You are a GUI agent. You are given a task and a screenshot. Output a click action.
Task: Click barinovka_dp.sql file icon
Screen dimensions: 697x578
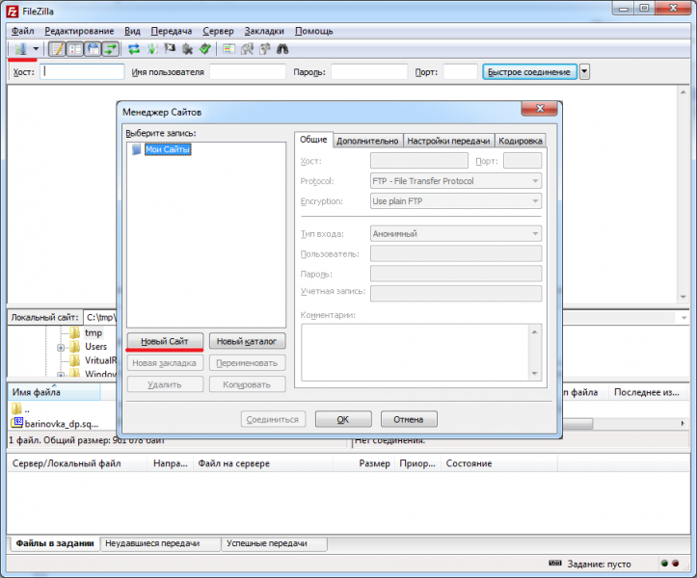17,423
